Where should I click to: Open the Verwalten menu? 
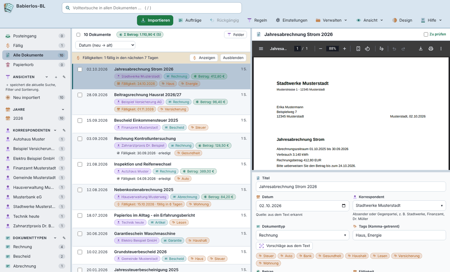click(x=331, y=20)
